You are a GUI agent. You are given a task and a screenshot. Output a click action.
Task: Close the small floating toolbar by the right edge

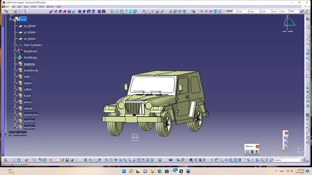(x=287, y=133)
